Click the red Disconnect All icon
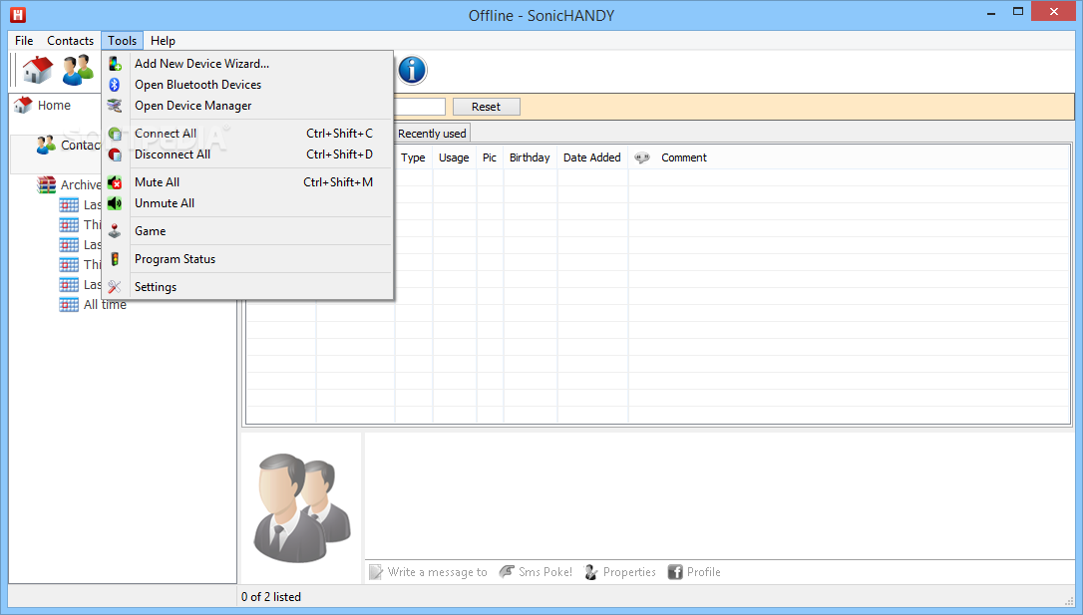This screenshot has height=615, width=1083. tap(115, 154)
